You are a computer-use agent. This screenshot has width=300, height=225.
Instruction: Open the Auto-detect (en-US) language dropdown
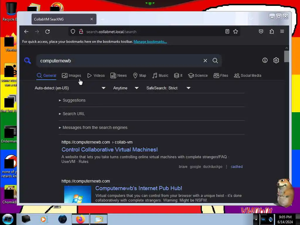[70, 88]
